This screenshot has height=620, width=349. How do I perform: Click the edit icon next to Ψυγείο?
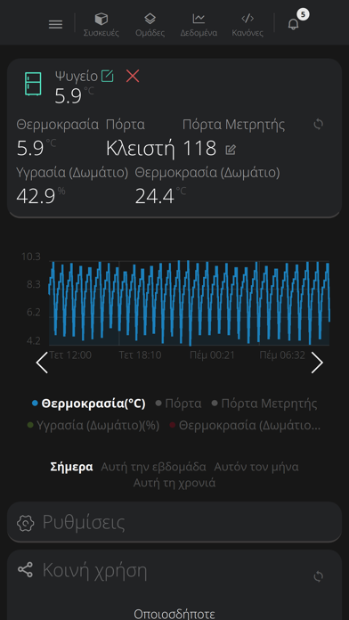click(x=107, y=76)
